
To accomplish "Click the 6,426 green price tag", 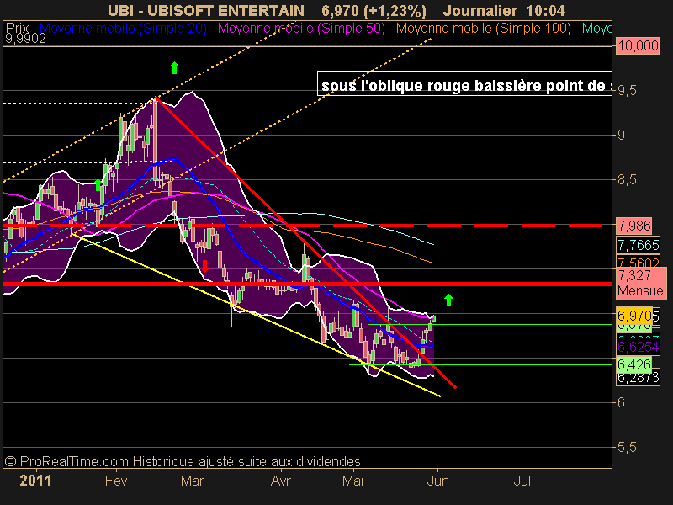I will pos(634,365).
